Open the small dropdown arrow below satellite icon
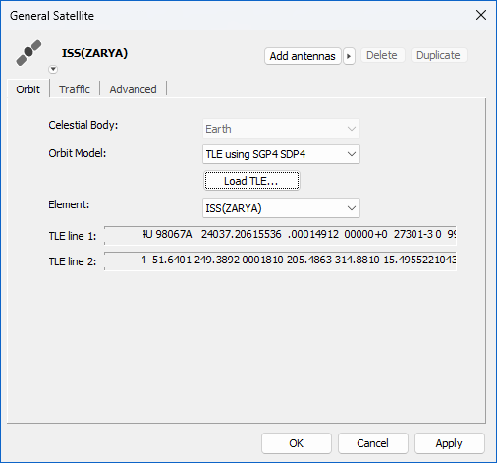 53,69
